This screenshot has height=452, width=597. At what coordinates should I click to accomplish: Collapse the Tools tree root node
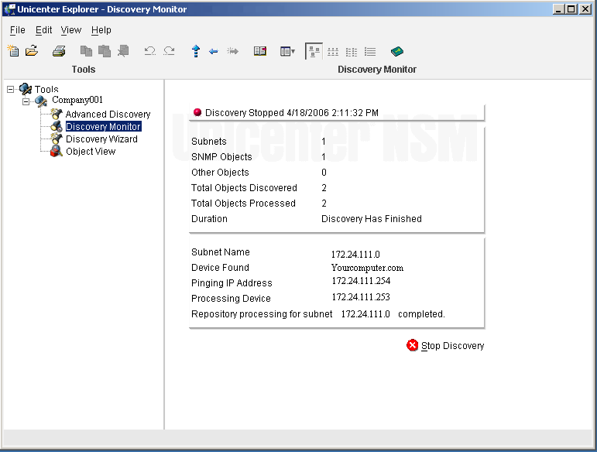coord(11,89)
